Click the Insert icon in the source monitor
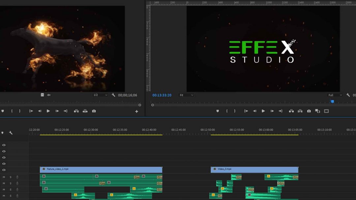 pos(76,111)
